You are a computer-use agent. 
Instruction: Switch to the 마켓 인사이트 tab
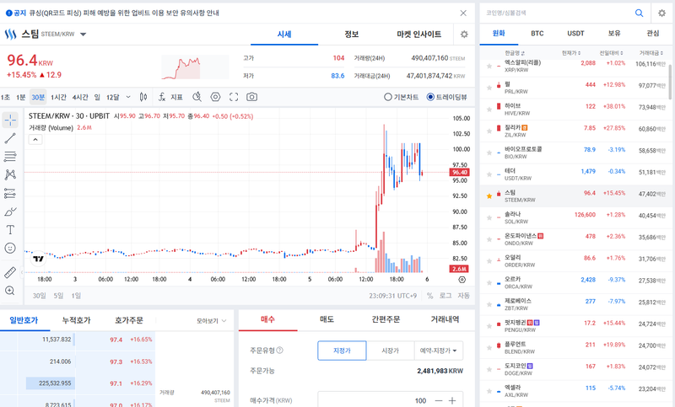[418, 35]
